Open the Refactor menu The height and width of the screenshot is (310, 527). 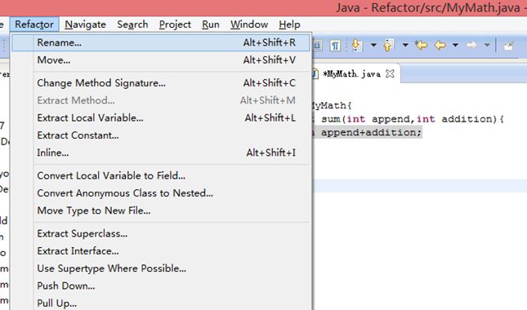pyautogui.click(x=34, y=24)
